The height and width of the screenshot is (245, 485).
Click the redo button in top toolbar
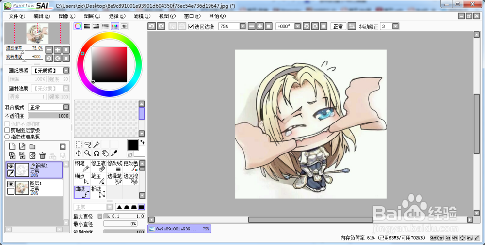161,26
